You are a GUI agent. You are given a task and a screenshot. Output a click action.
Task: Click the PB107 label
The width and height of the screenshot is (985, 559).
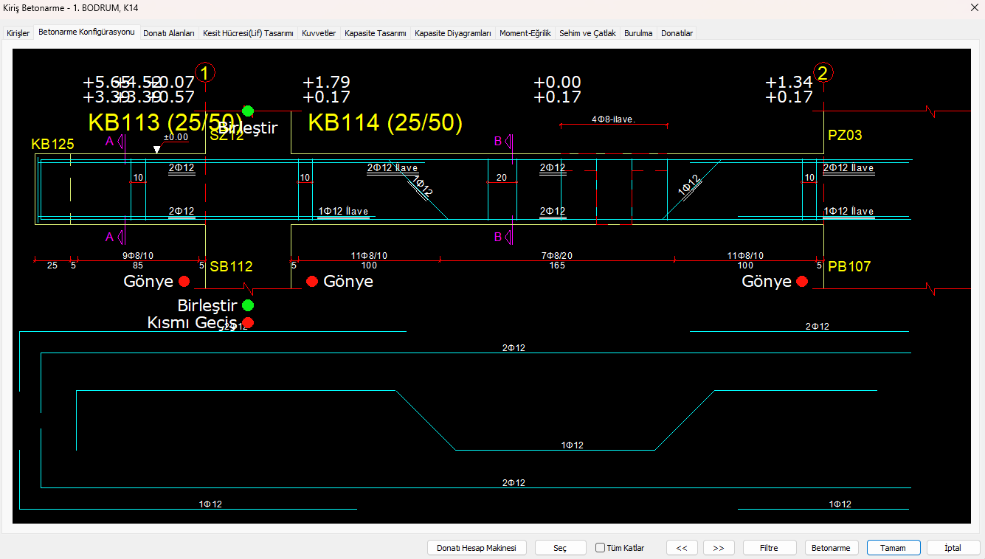coord(849,266)
